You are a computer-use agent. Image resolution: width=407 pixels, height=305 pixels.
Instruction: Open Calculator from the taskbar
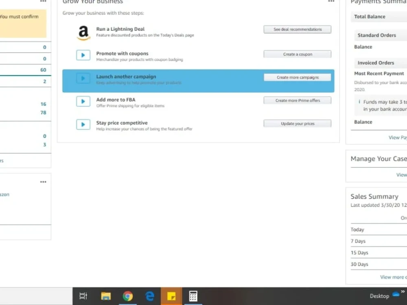tap(193, 296)
